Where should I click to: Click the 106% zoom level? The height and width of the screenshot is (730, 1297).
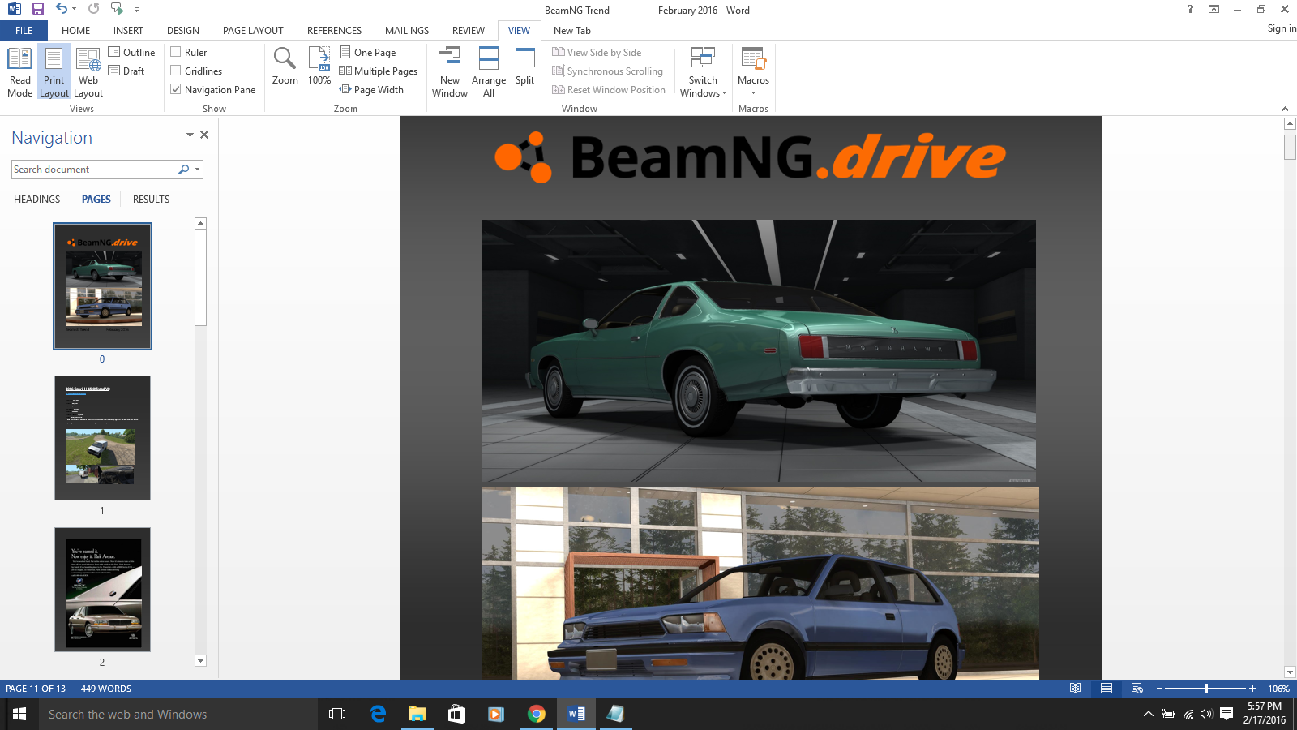[x=1279, y=689]
